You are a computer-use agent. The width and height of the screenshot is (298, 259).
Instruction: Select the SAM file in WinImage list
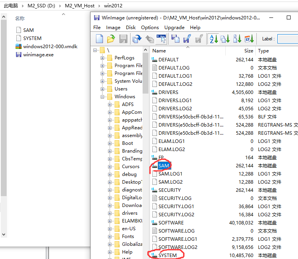tap(164, 165)
